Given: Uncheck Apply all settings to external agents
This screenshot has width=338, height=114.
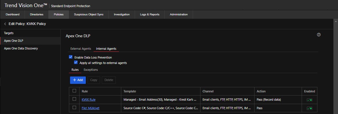Looking at the screenshot, I should 76,63.
